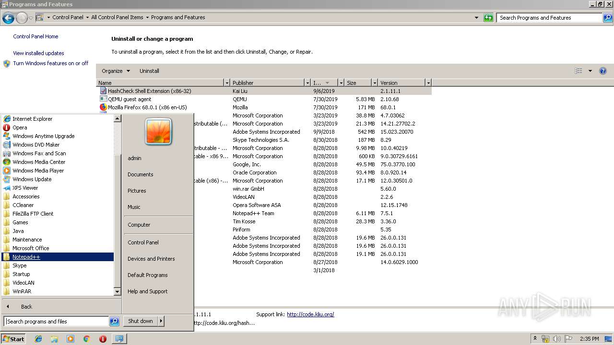The height and width of the screenshot is (345, 614).
Task: Click the Search programs and files box
Action: click(56, 322)
